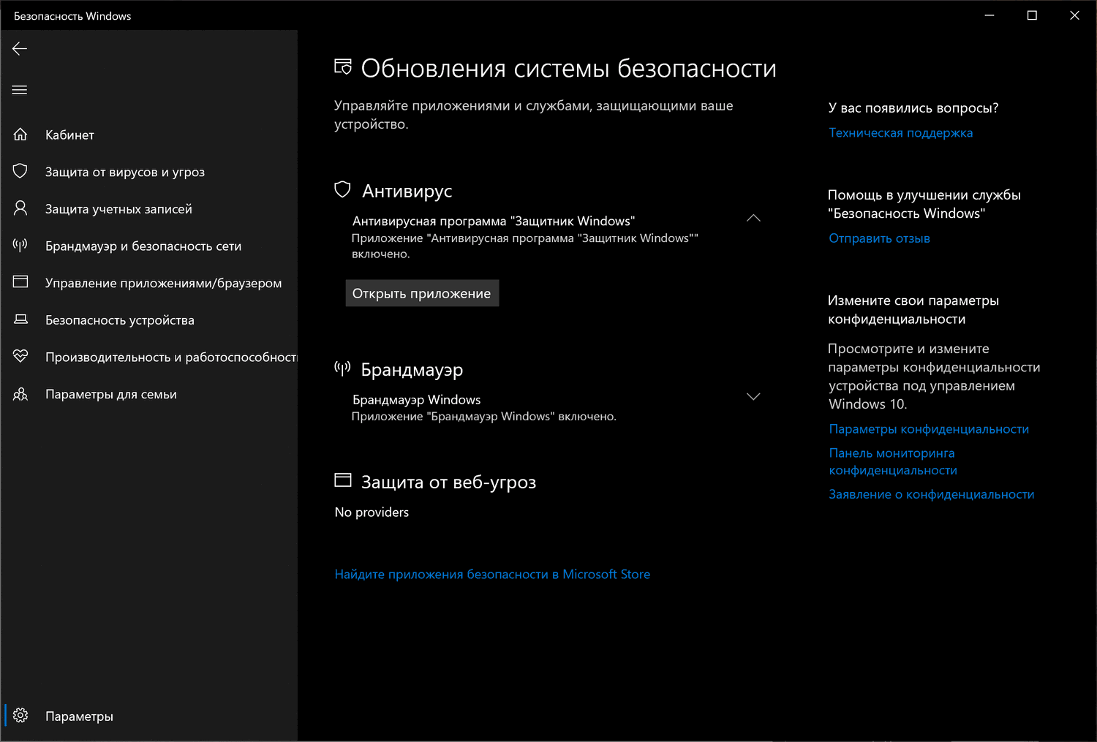Click the Параметры gear icon
1097x742 pixels.
click(20, 716)
